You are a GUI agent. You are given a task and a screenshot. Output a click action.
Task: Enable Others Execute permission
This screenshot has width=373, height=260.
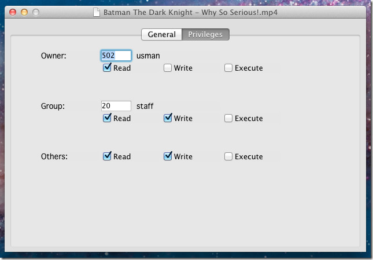(228, 156)
